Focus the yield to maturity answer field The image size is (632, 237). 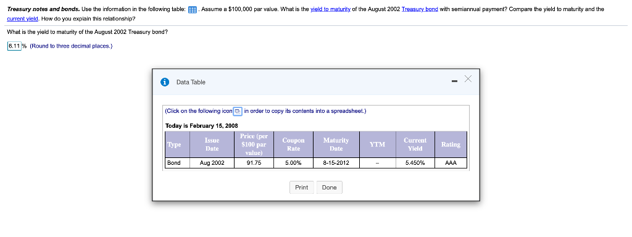[14, 46]
